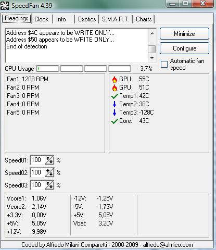
Task: Open the Exotics tab
Action: (87, 19)
